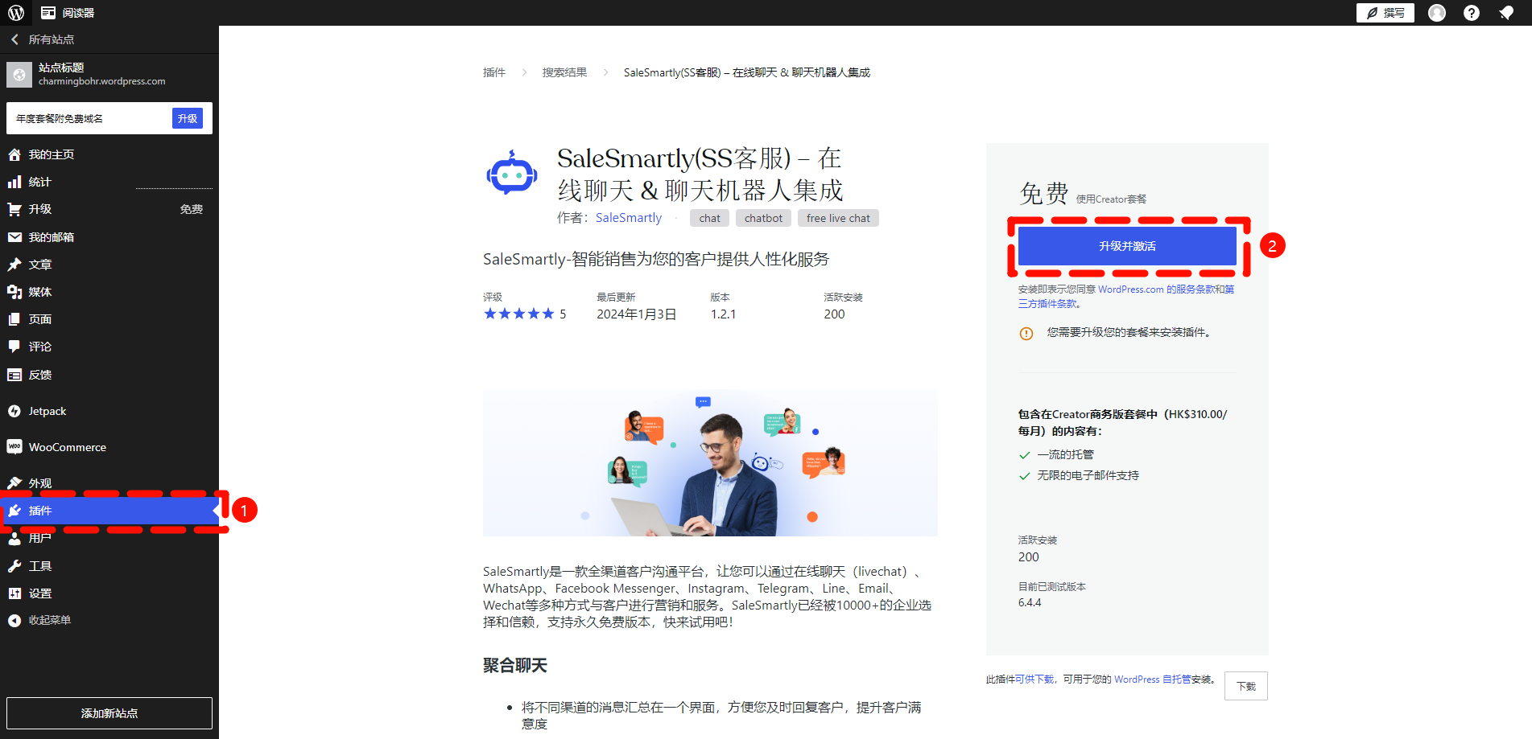The width and height of the screenshot is (1532, 739).
Task: Click the plugin banner image
Action: click(x=709, y=463)
